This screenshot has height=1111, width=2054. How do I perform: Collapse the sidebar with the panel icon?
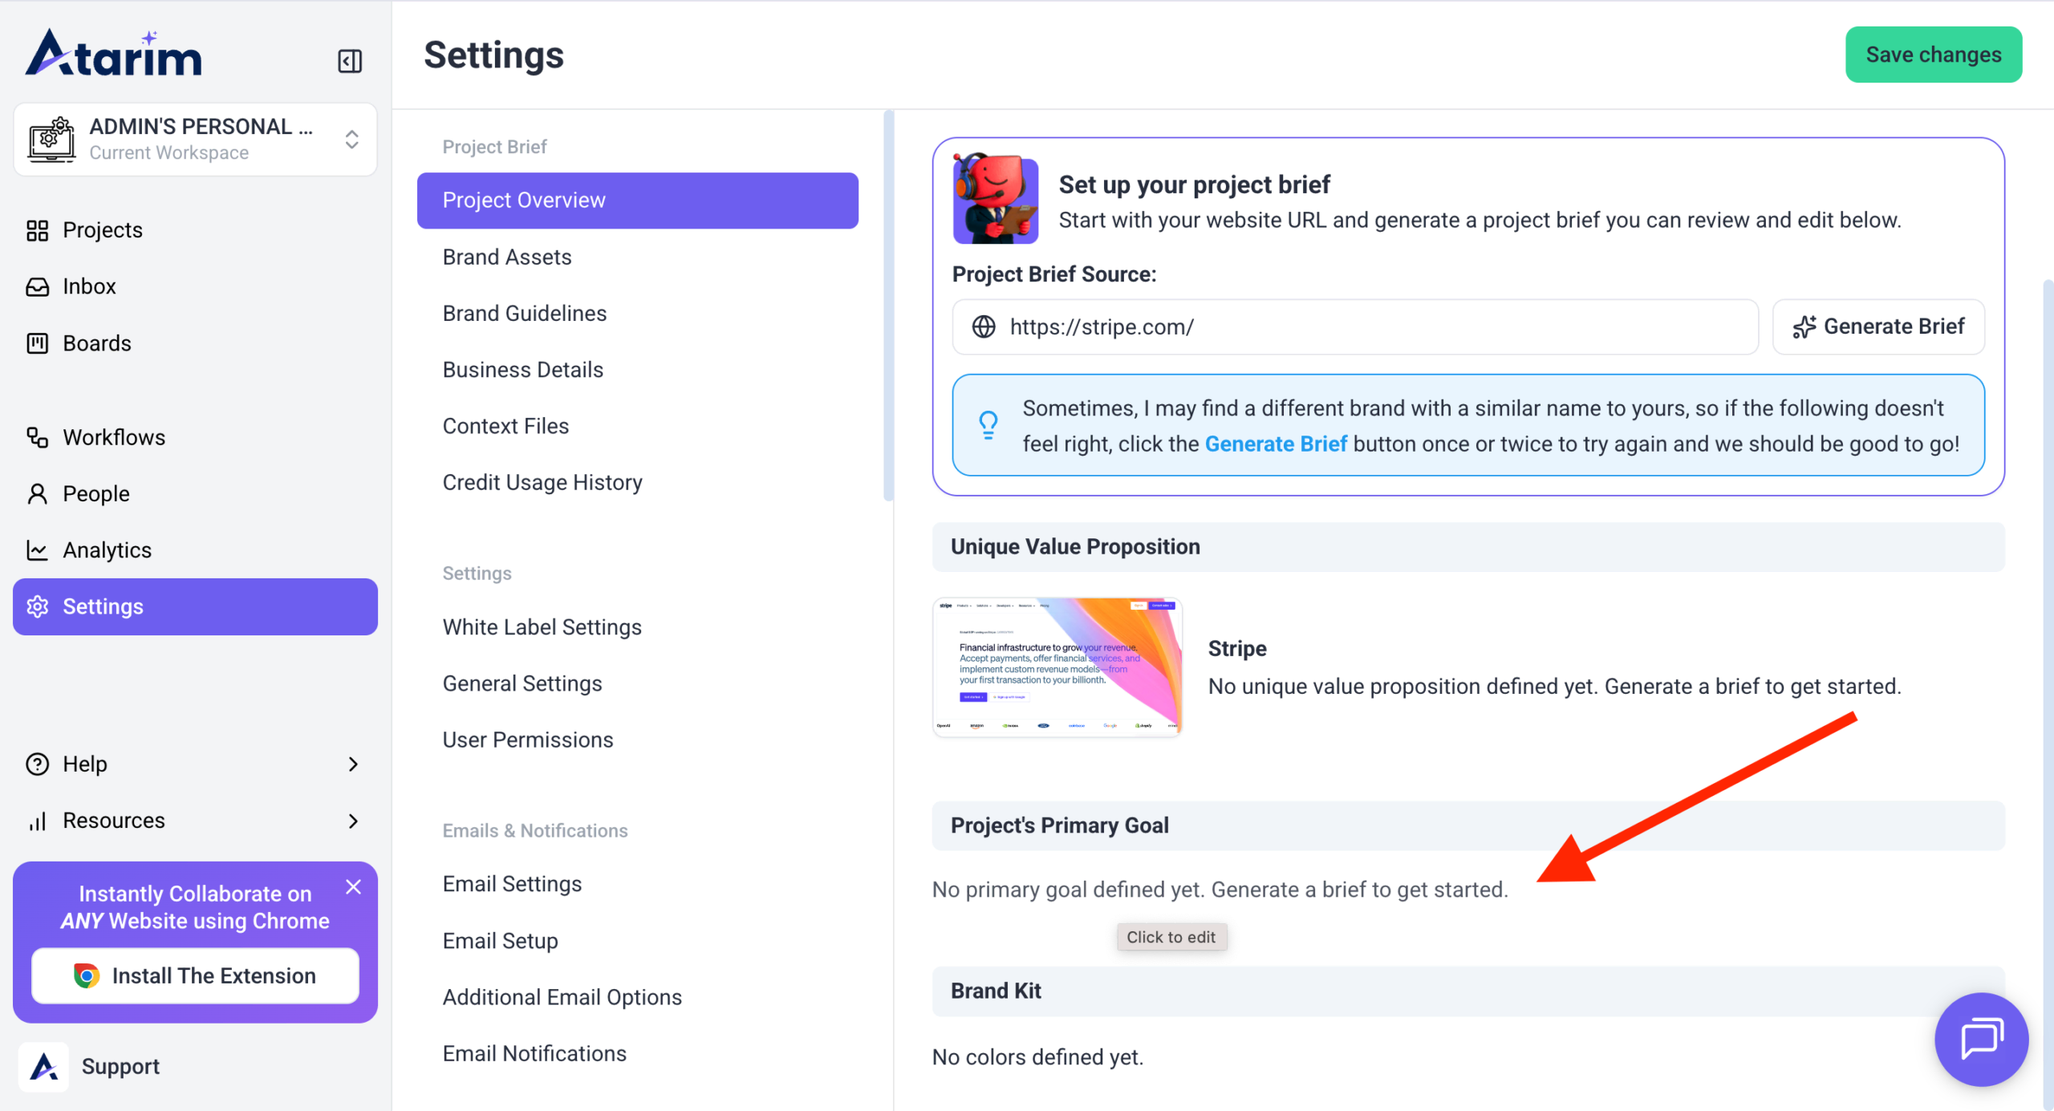click(x=350, y=61)
